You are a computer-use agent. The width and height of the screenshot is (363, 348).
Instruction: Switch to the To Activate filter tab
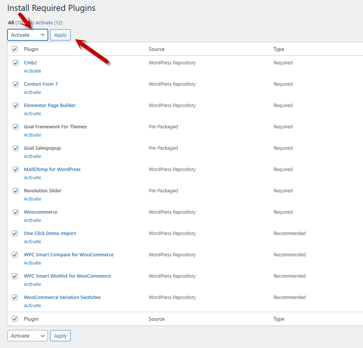[x=46, y=23]
